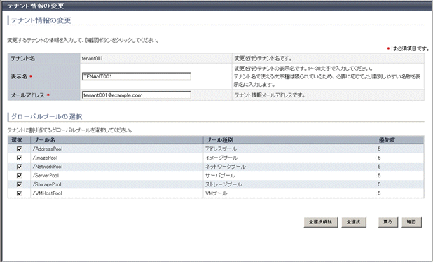This screenshot has height=262, width=433.
Task: Select the /ServerPool pool name
Action: (46, 175)
